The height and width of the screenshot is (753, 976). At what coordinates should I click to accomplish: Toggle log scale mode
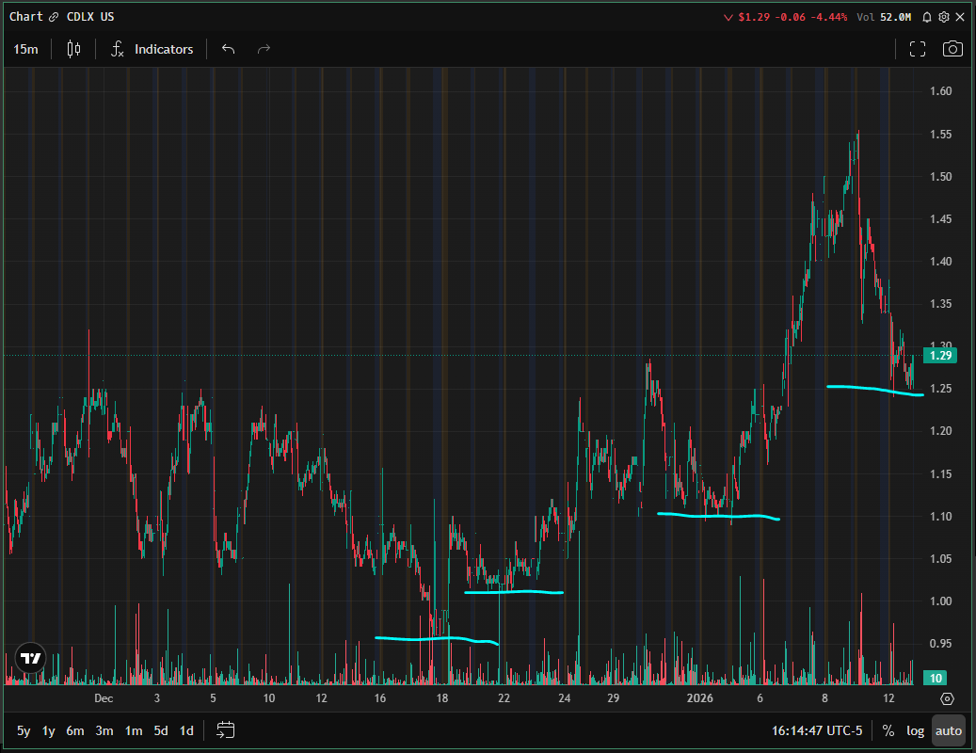pyautogui.click(x=915, y=730)
